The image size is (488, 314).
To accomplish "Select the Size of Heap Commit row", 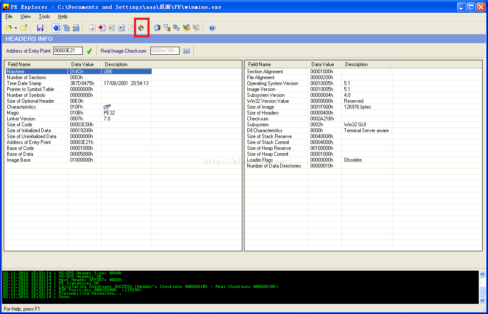I will tap(319, 154).
